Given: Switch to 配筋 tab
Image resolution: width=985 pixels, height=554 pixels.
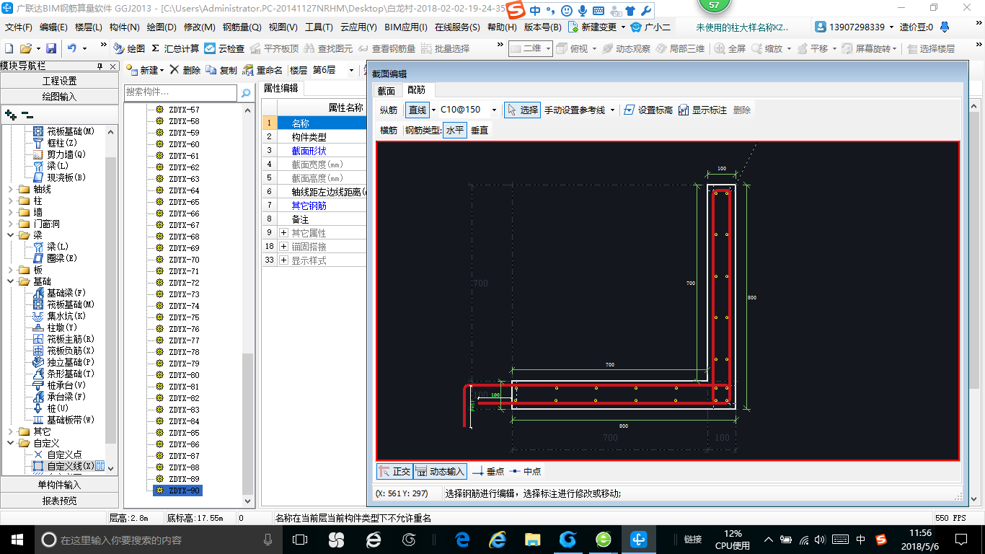Looking at the screenshot, I should click(416, 90).
